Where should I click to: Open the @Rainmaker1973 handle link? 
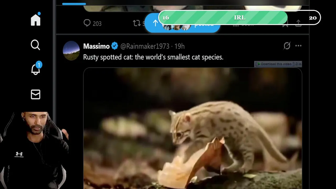coord(145,46)
